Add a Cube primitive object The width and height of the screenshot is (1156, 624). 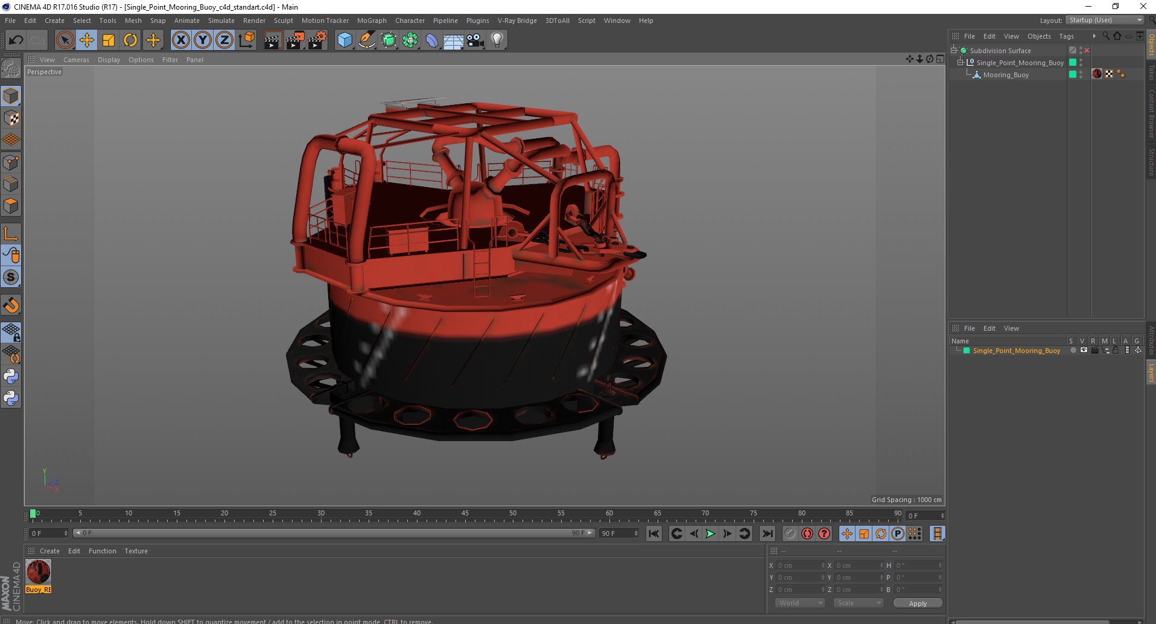click(345, 40)
